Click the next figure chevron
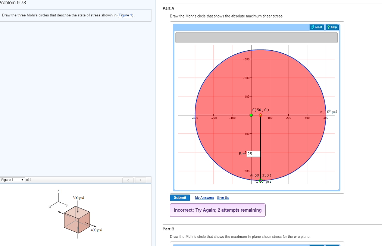Screen dimensions: 382x246 (x=141, y=180)
